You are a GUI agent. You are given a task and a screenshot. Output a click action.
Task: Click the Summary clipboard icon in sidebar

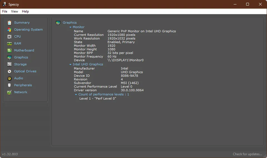[x=9, y=23]
